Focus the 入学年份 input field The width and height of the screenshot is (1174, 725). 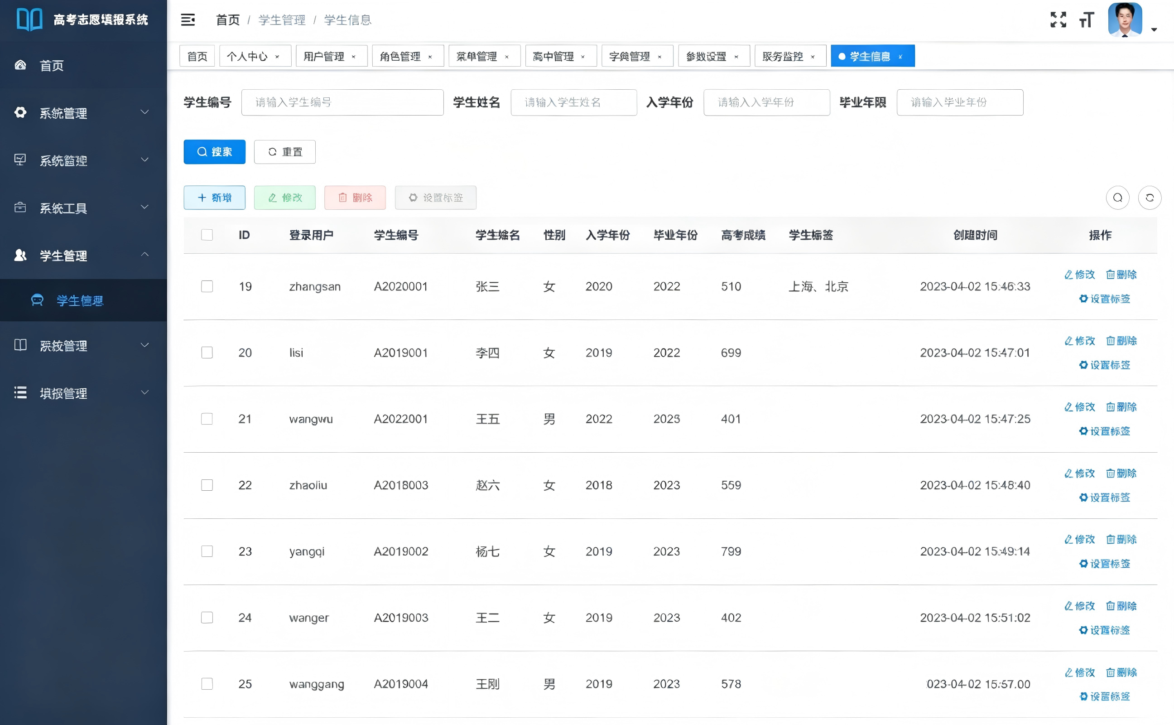point(767,102)
